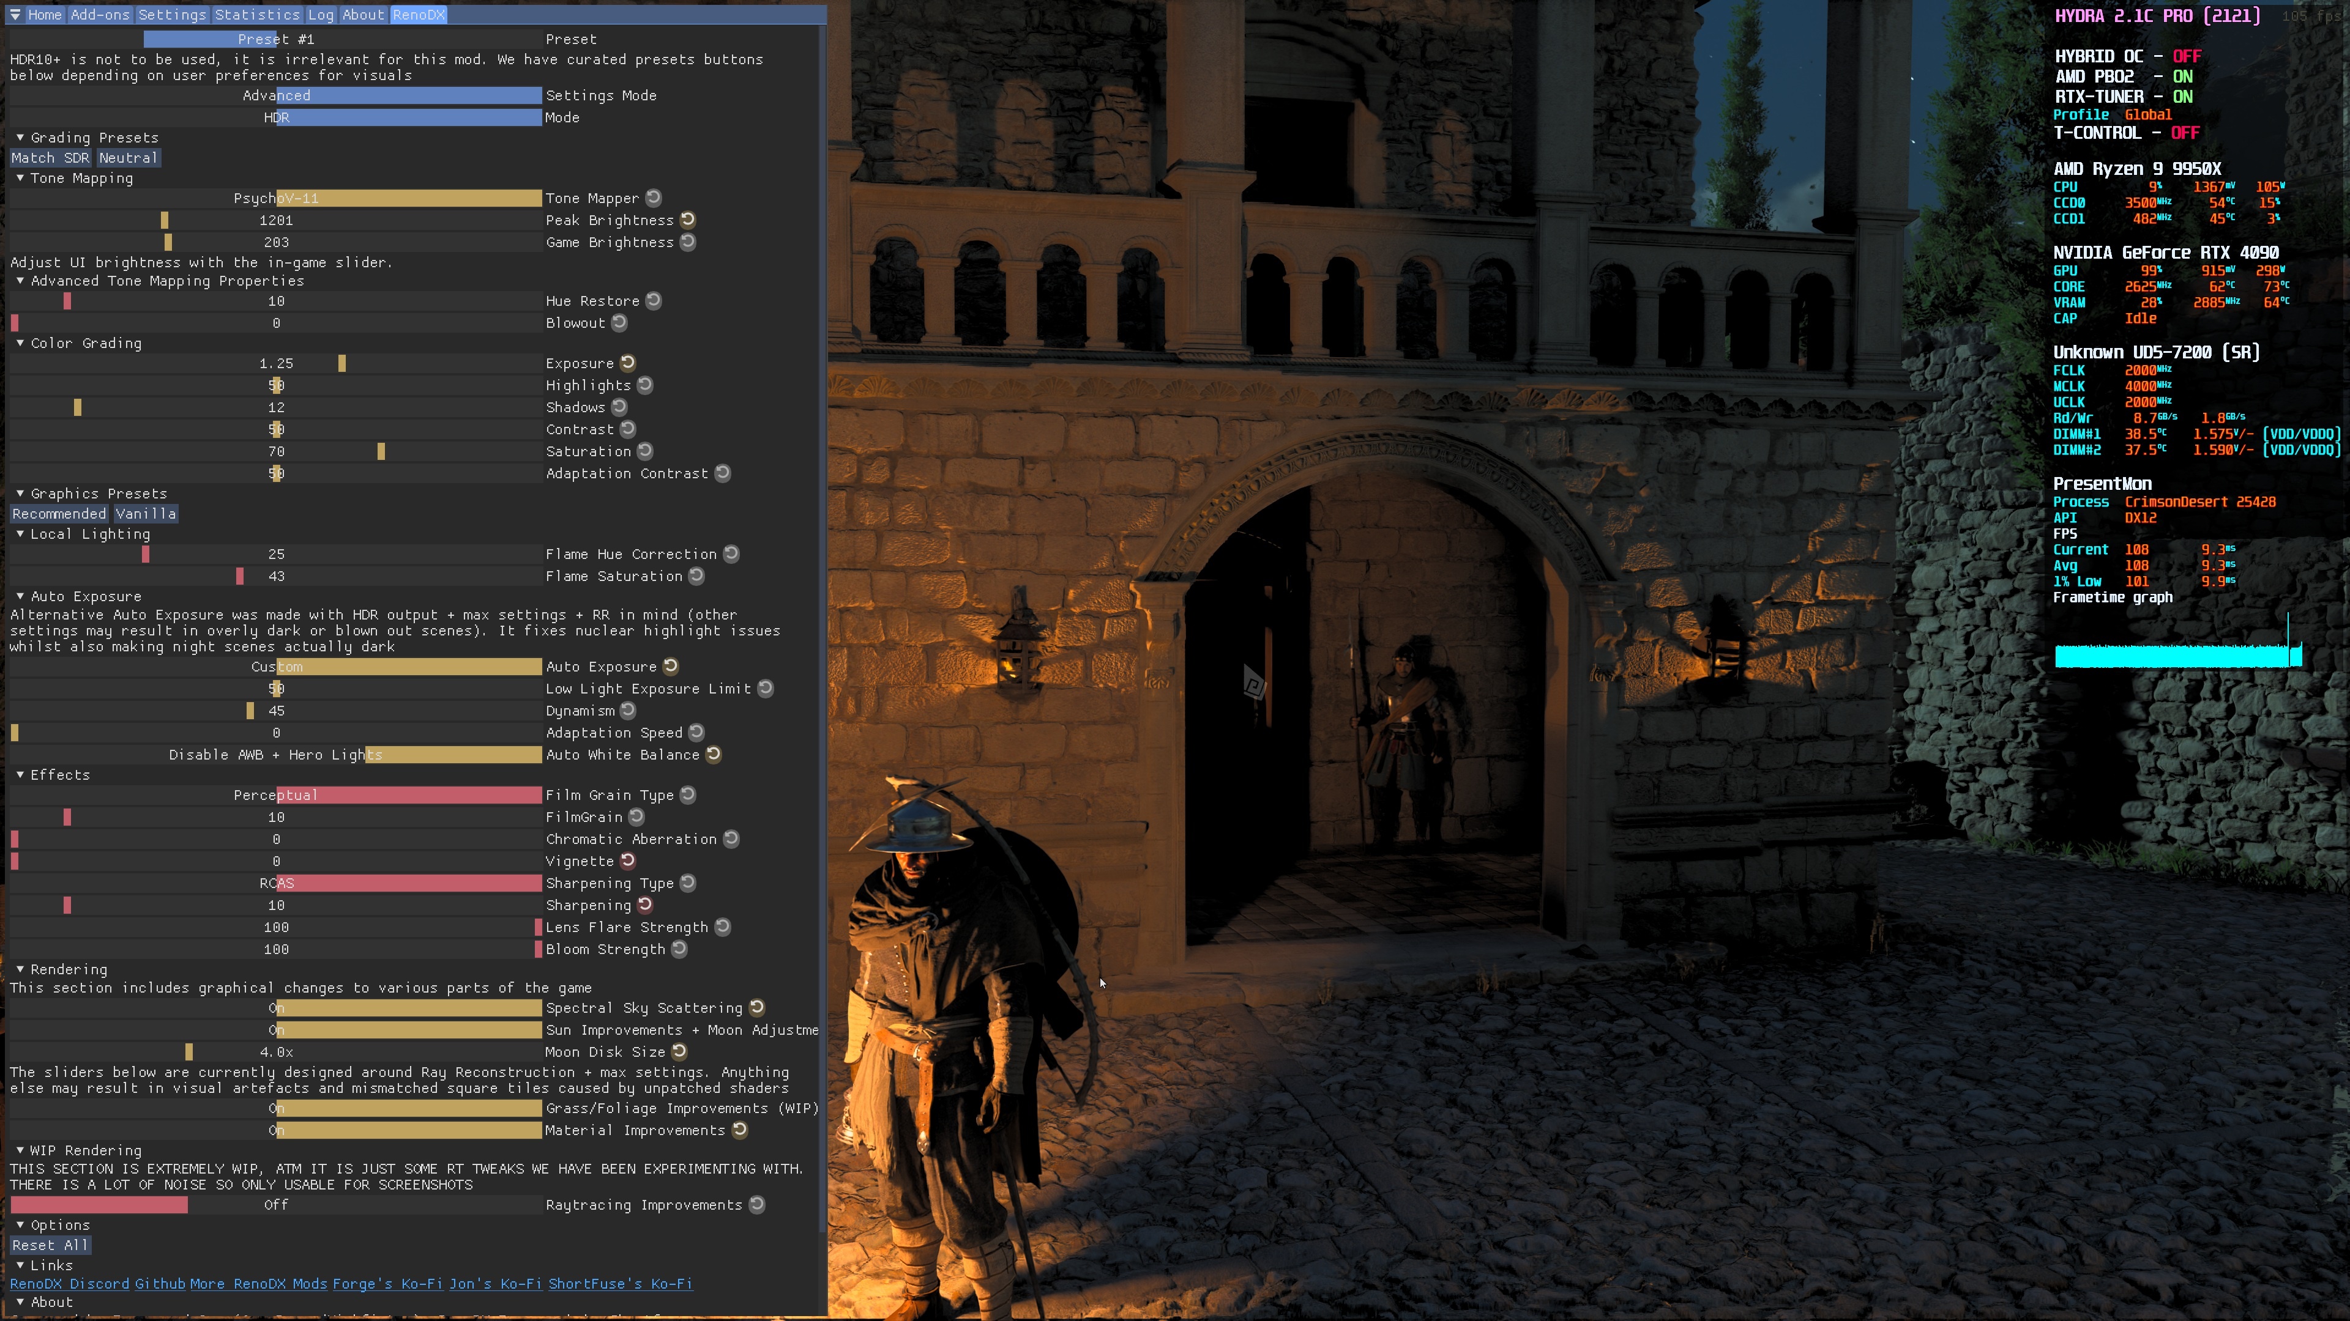Change Sharpening Type from RCAS

[x=275, y=883]
